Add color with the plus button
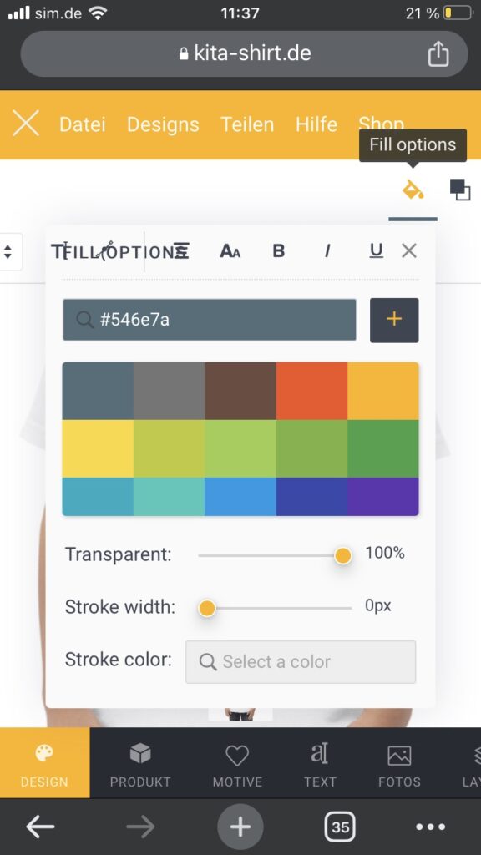Viewport: 481px width, 855px height. coord(394,320)
